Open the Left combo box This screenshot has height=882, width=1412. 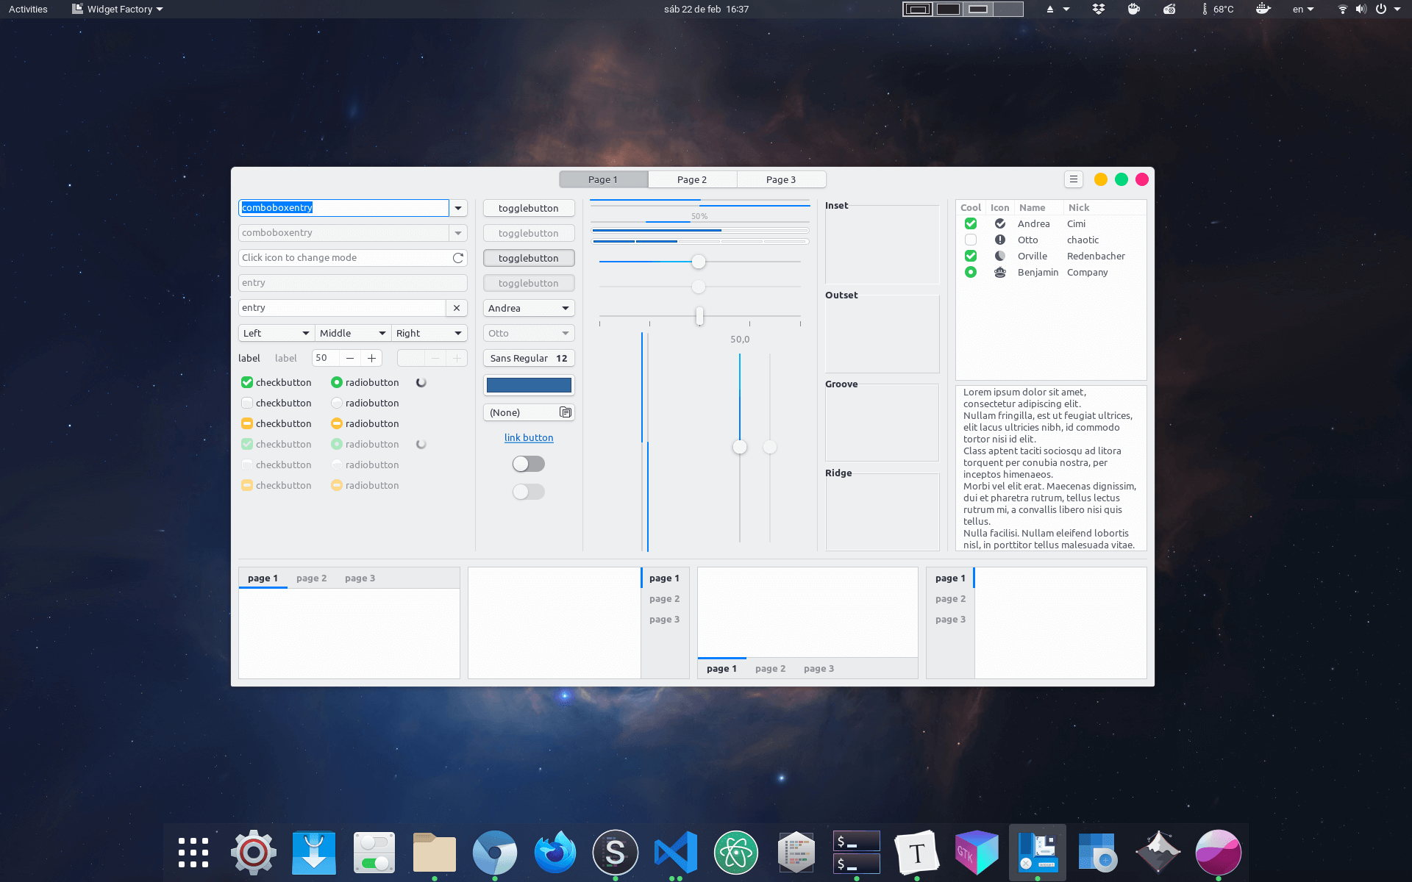pos(277,333)
